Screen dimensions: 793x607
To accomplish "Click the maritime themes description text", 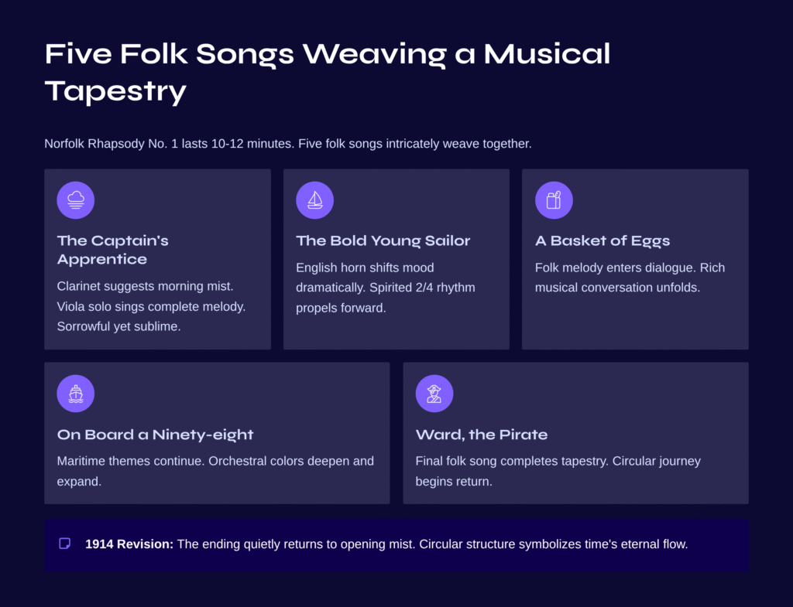I will click(215, 471).
